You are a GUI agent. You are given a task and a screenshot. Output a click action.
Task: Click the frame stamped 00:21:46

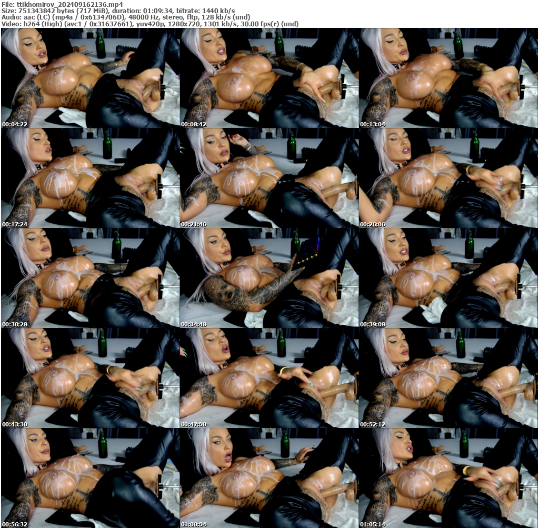269,178
